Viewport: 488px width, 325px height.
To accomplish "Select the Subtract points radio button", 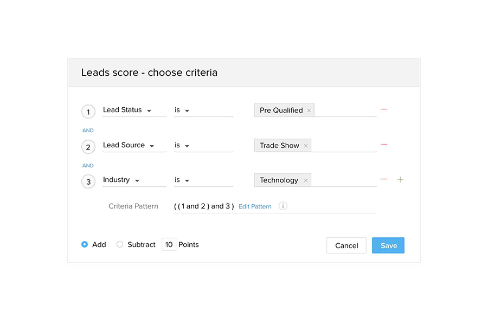I will [x=120, y=244].
